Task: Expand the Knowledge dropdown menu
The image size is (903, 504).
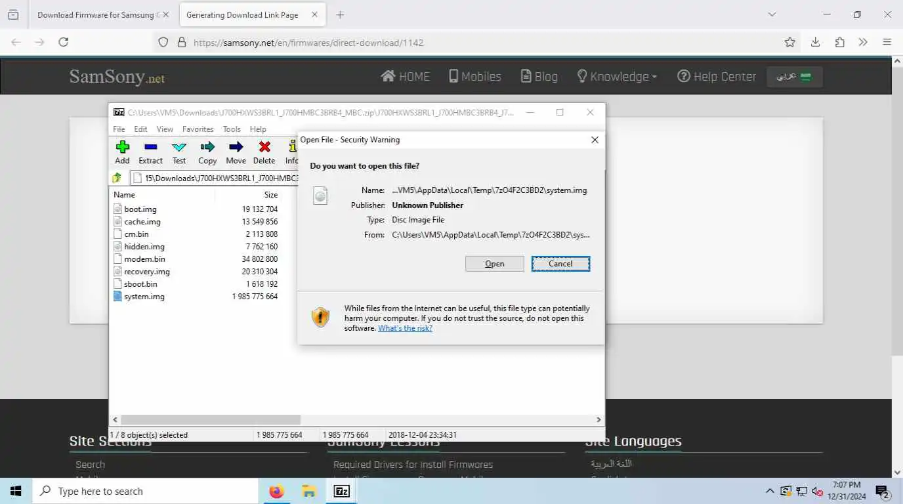Action: coord(617,77)
